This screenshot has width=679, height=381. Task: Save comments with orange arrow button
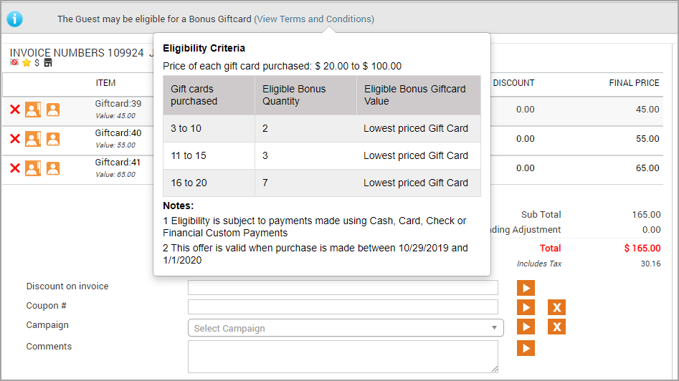click(526, 348)
